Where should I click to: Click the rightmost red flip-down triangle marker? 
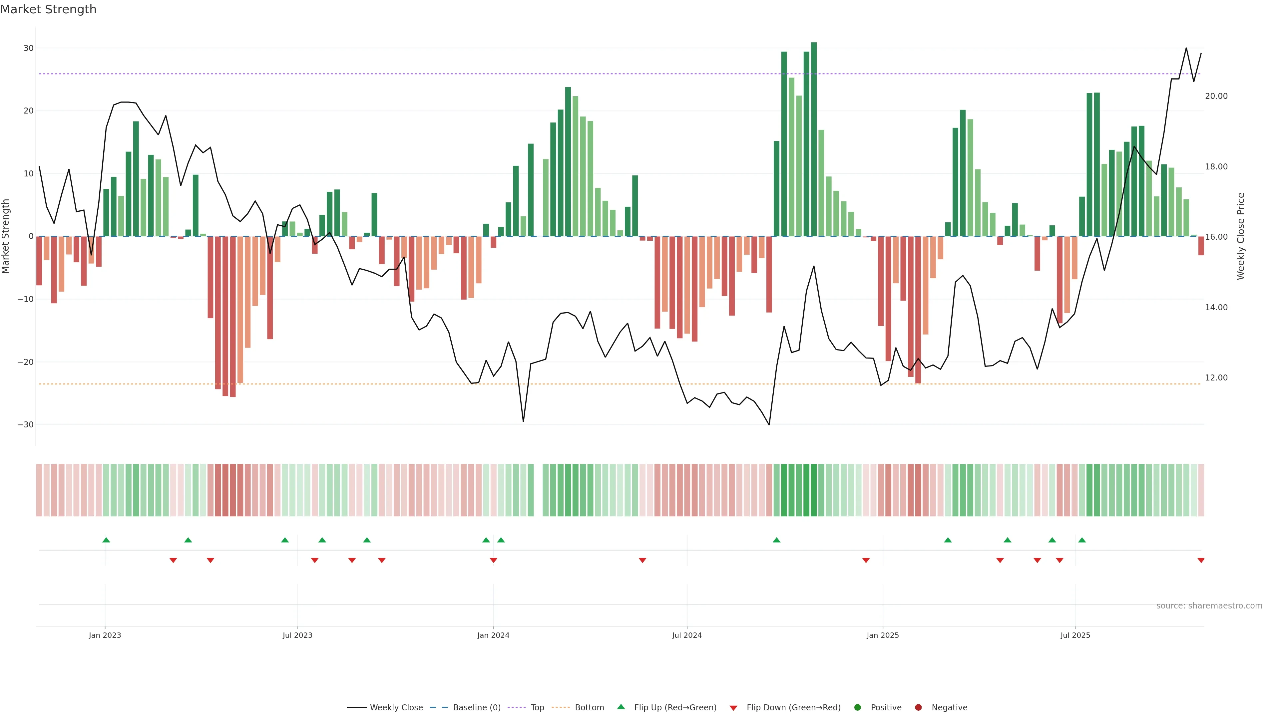tap(1200, 560)
